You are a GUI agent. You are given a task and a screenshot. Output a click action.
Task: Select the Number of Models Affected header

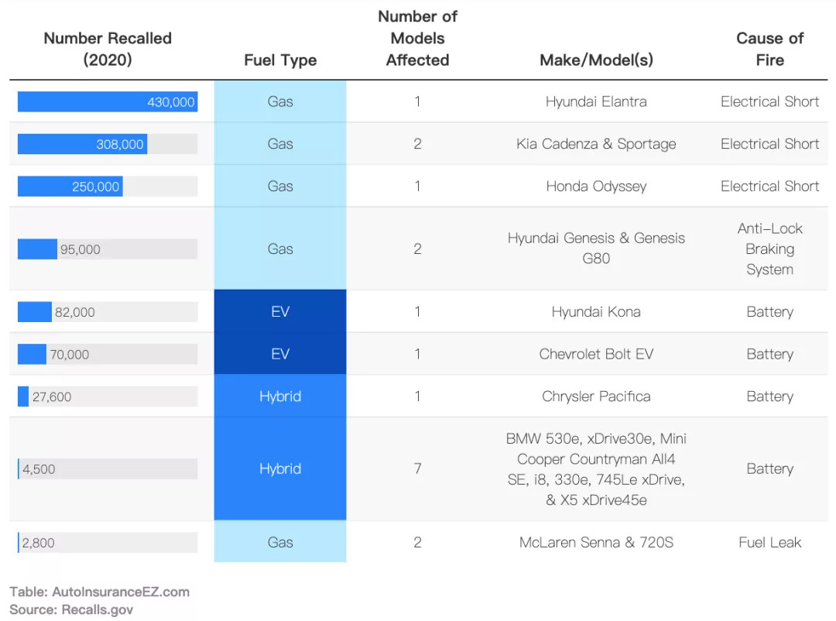click(417, 38)
